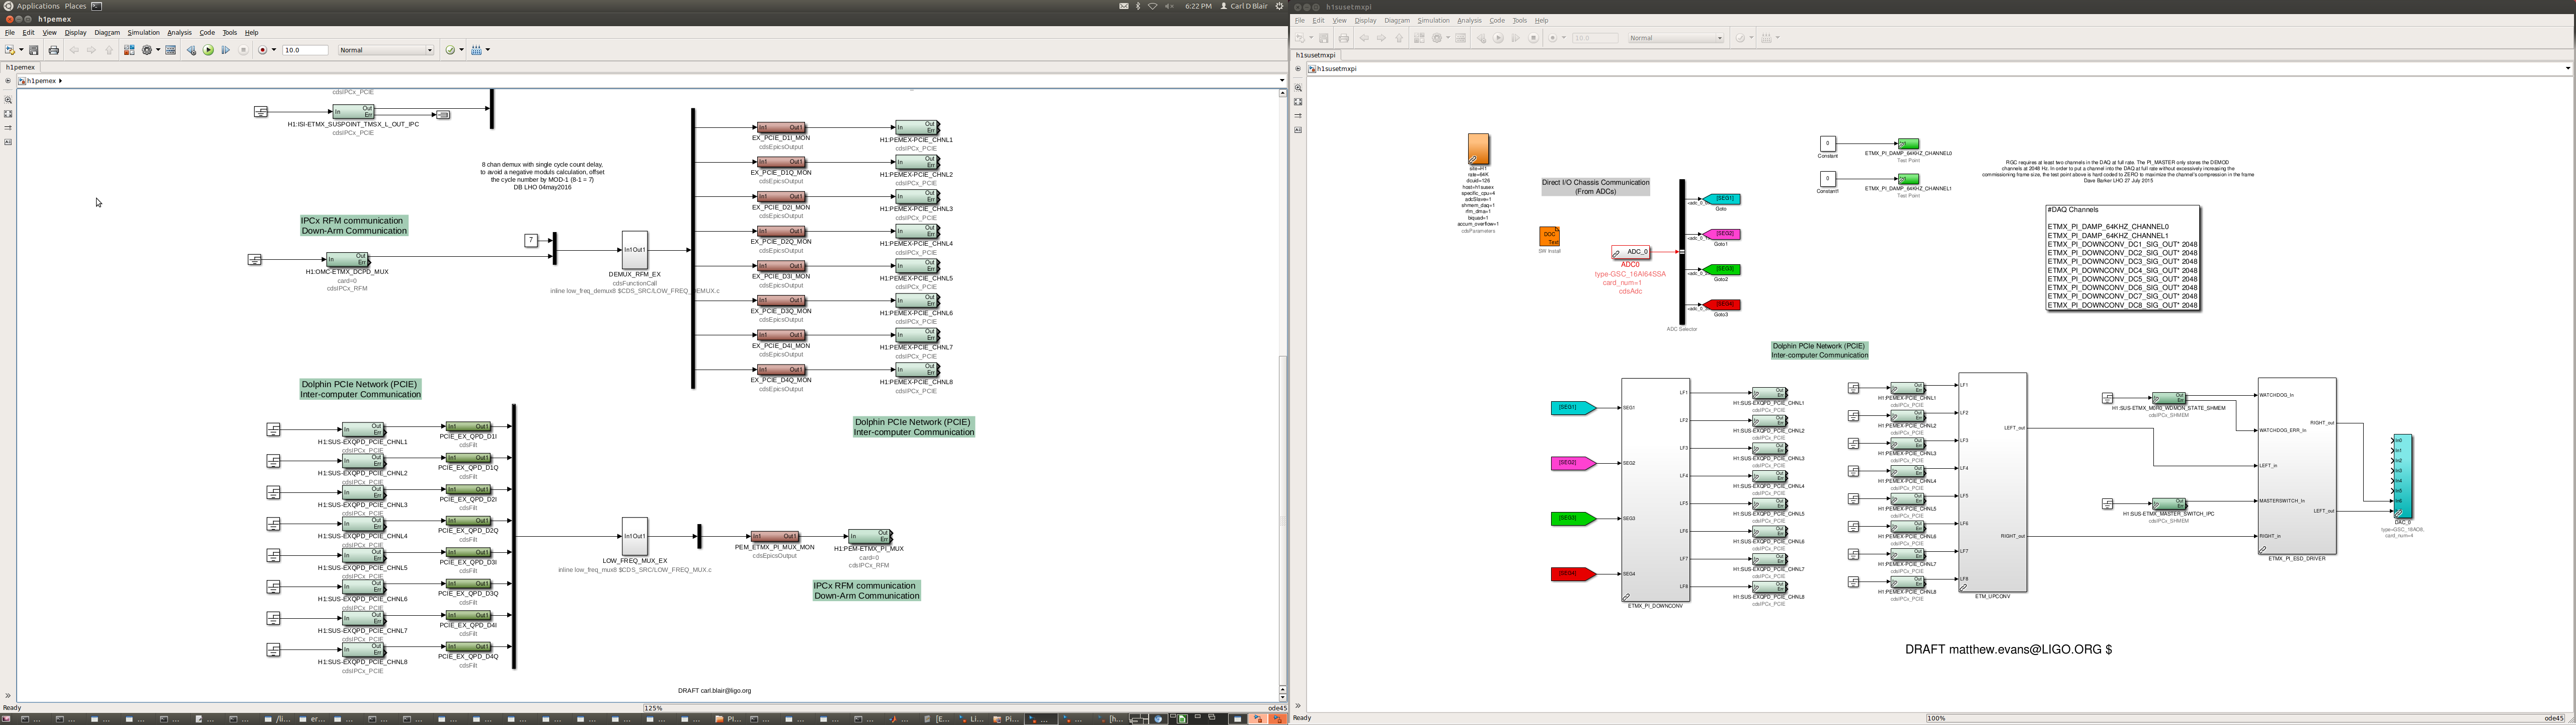The height and width of the screenshot is (725, 2576).
Task: Open Build Model dropdown arrow in h1pemex
Action: (488, 50)
